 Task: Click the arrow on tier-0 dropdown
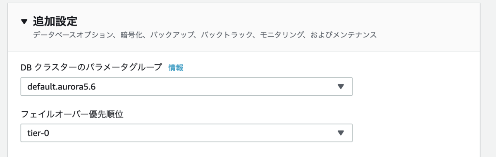click(x=341, y=133)
